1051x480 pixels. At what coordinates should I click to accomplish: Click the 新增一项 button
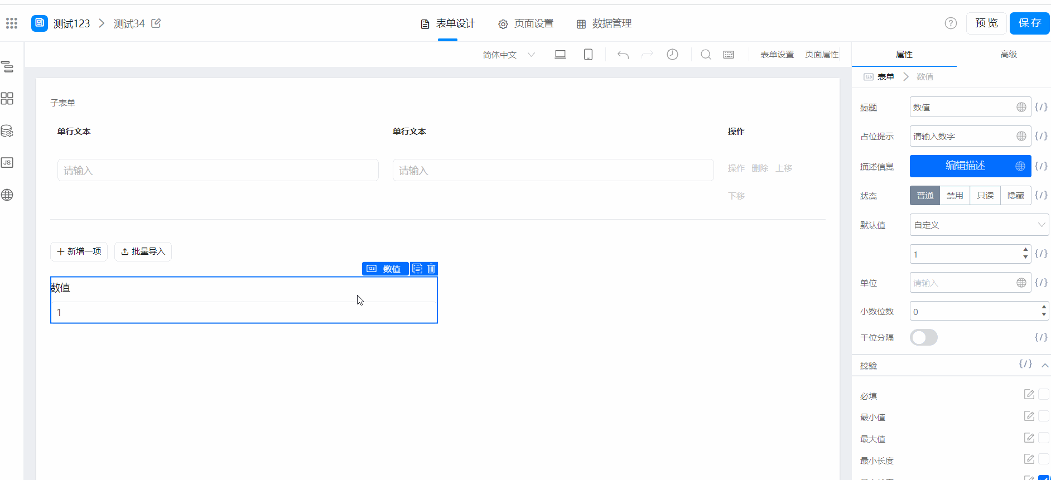click(x=79, y=251)
